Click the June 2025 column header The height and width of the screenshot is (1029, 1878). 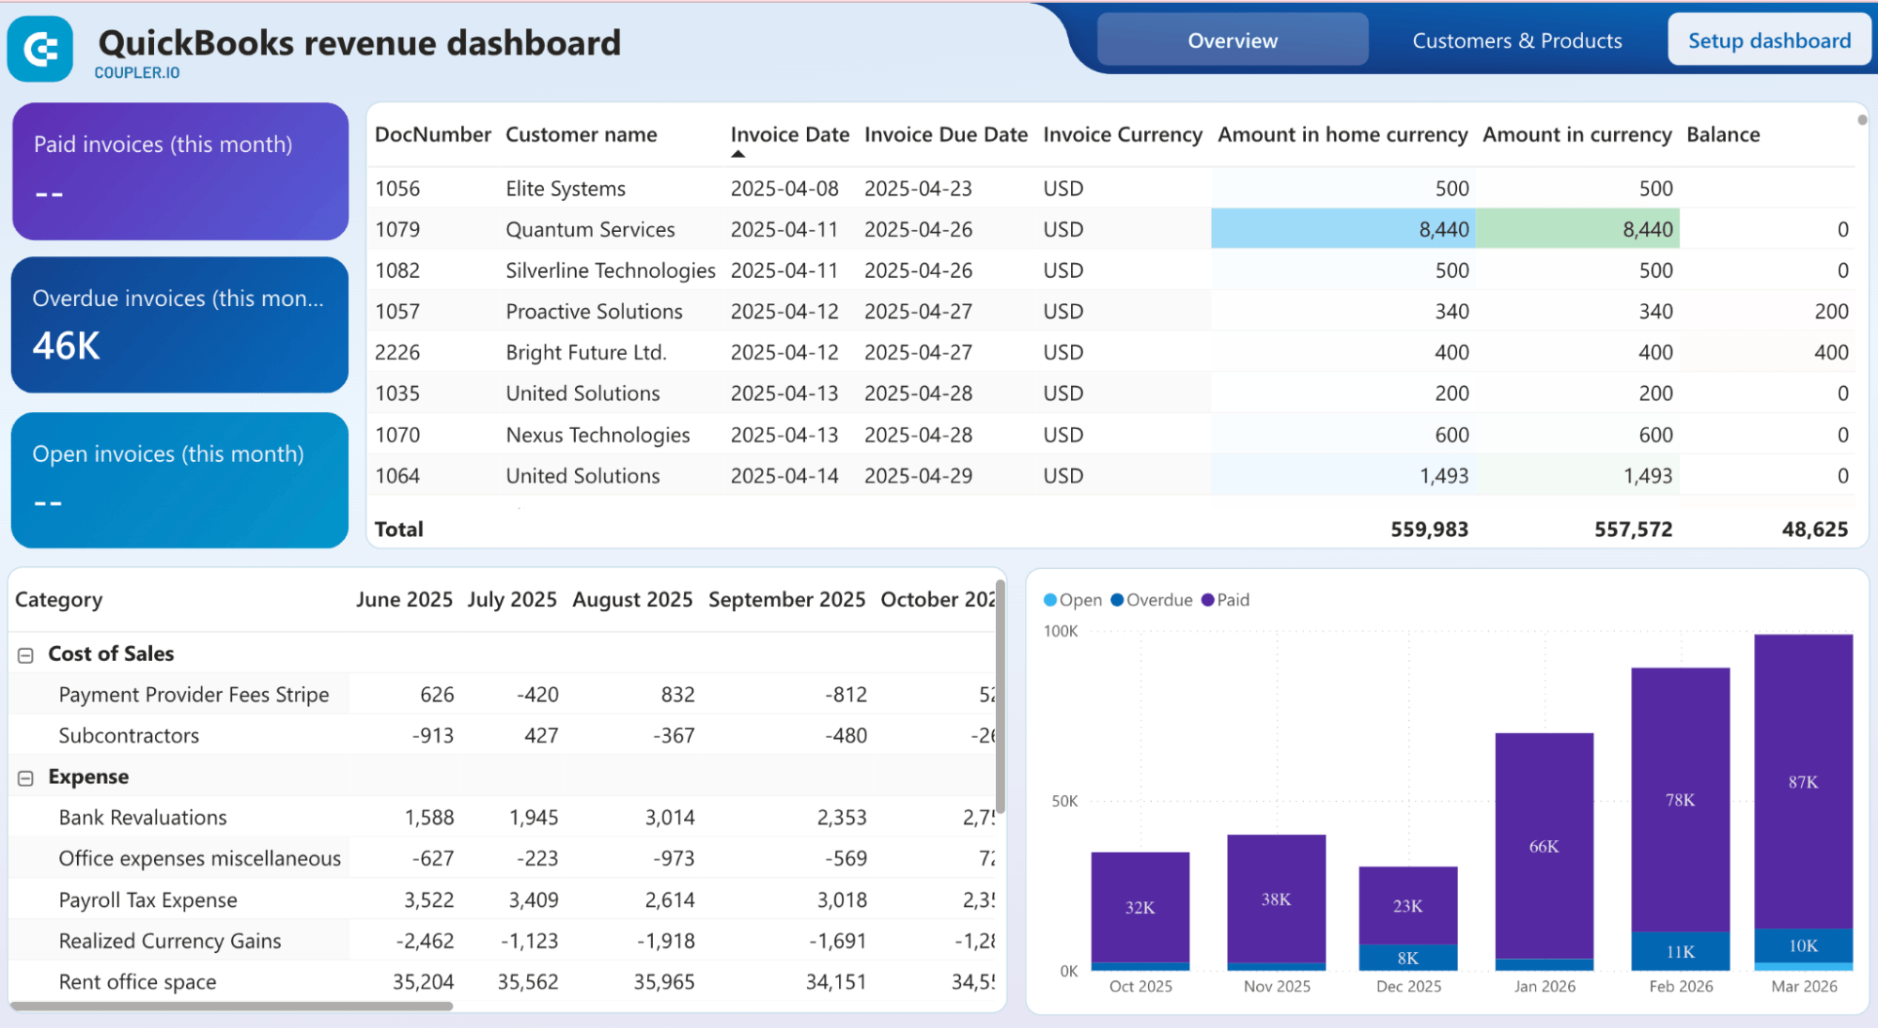coord(404,600)
